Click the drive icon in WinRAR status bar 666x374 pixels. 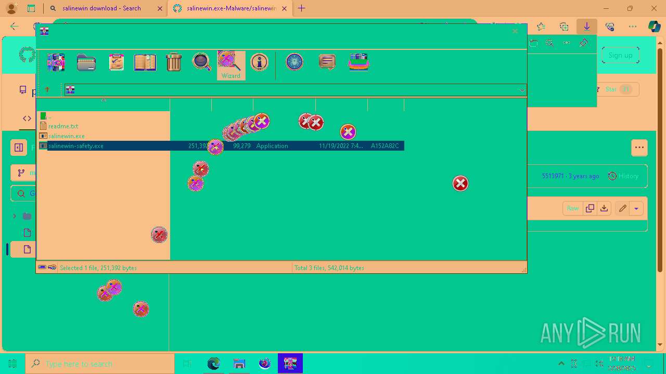click(42, 268)
